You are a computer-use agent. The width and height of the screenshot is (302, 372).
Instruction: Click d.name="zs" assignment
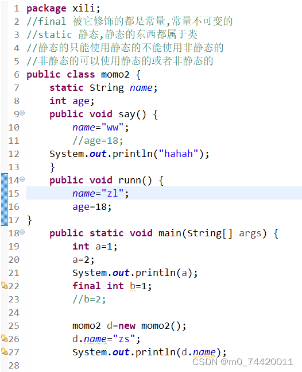[106, 339]
